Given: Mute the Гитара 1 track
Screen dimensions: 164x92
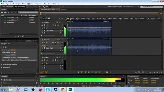Looking at the screenshot, I should 57,40.
